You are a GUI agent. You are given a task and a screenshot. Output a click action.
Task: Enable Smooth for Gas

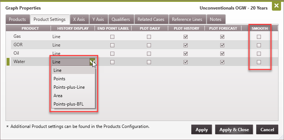tap(259, 37)
